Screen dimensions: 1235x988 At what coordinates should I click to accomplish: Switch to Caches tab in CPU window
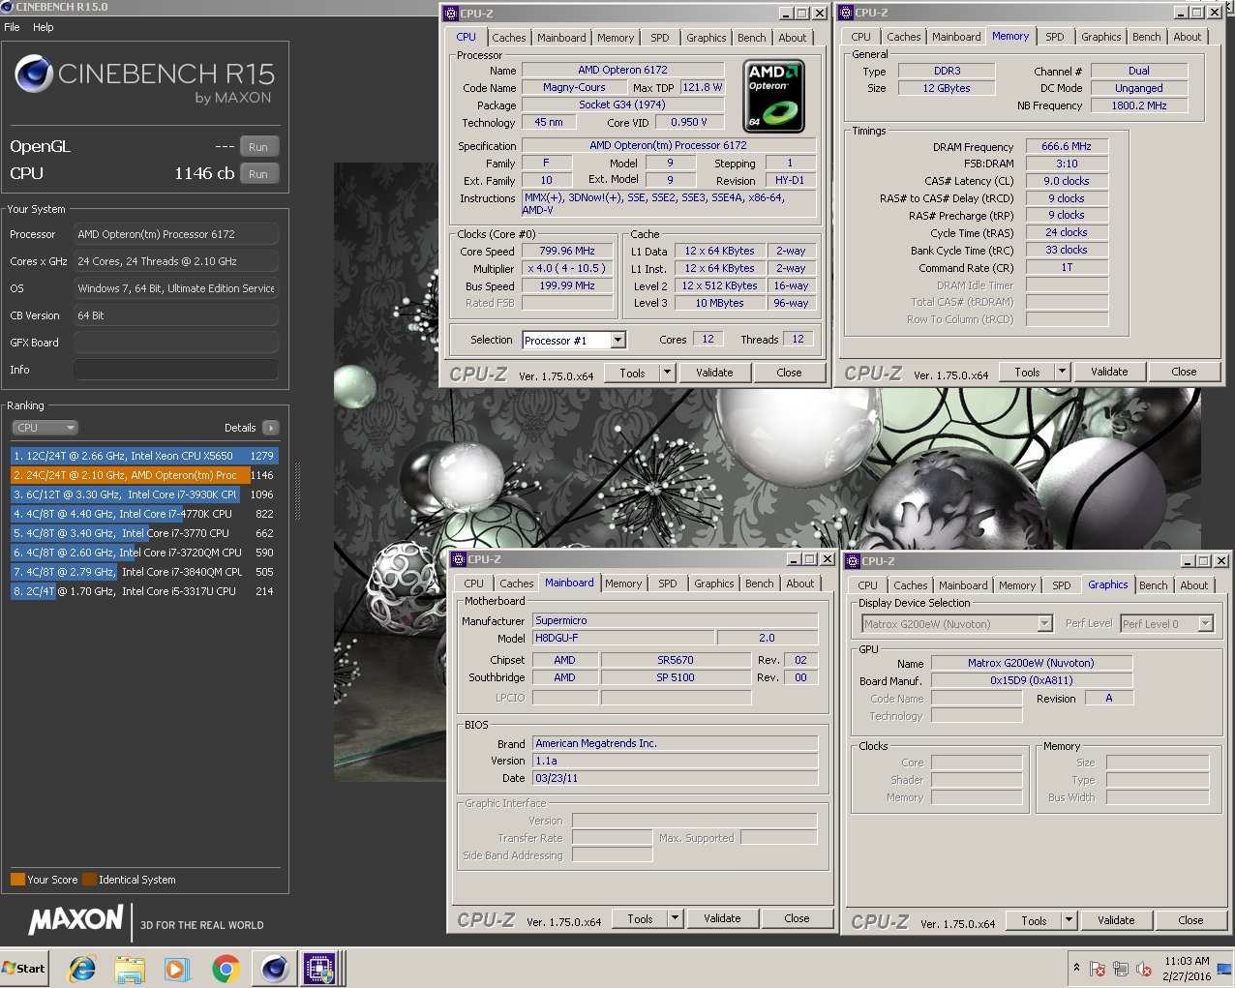[509, 38]
